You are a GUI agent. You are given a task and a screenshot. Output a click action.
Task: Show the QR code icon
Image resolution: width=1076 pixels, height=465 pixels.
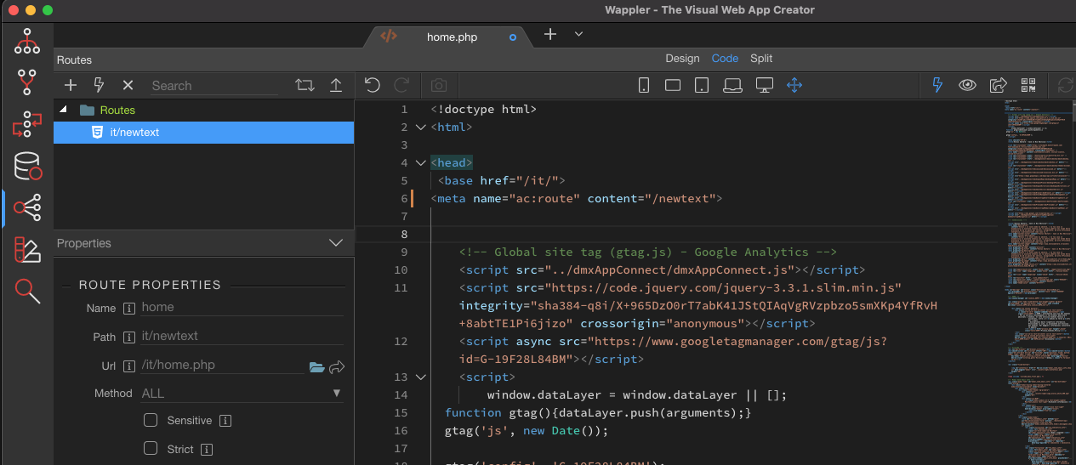[1029, 85]
